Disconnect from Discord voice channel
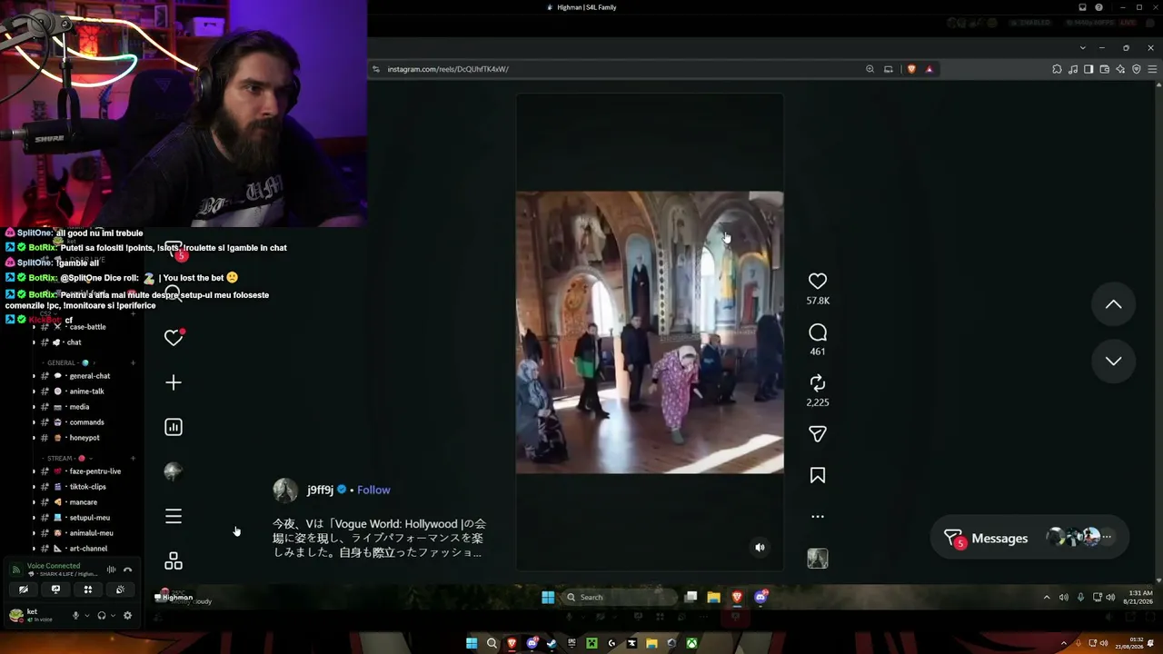The height and width of the screenshot is (654, 1163). 127,570
